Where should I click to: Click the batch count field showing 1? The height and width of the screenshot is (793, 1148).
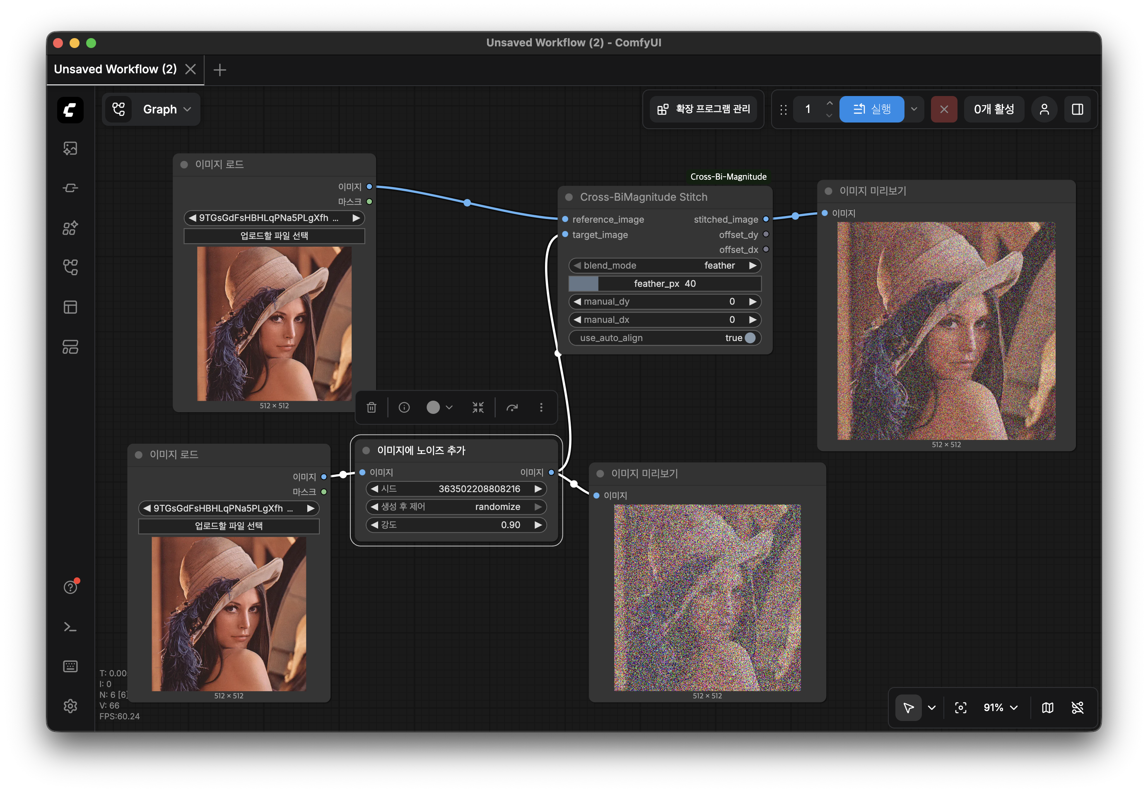[x=808, y=109]
